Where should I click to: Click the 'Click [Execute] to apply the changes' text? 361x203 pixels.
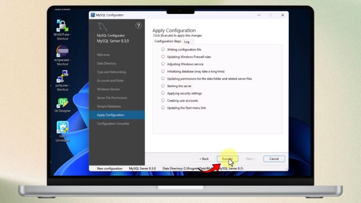[x=177, y=35]
